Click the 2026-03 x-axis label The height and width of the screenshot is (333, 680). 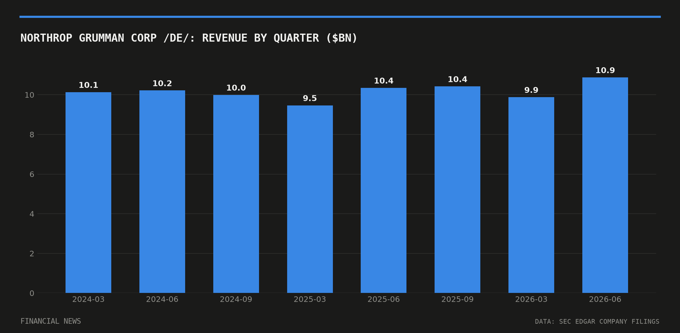(531, 299)
